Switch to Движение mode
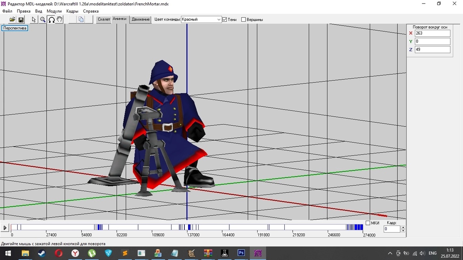The image size is (463, 260). pos(141,19)
